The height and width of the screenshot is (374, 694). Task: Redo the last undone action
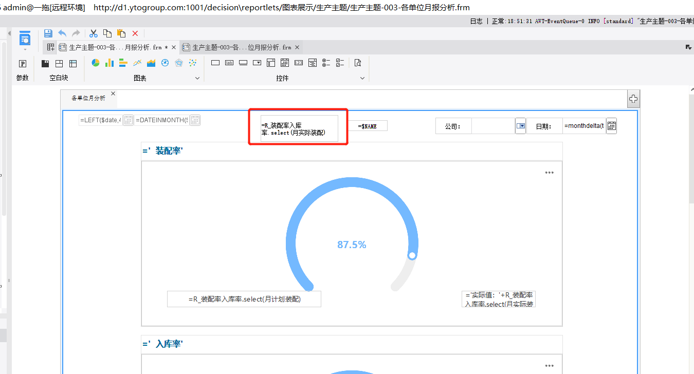76,33
